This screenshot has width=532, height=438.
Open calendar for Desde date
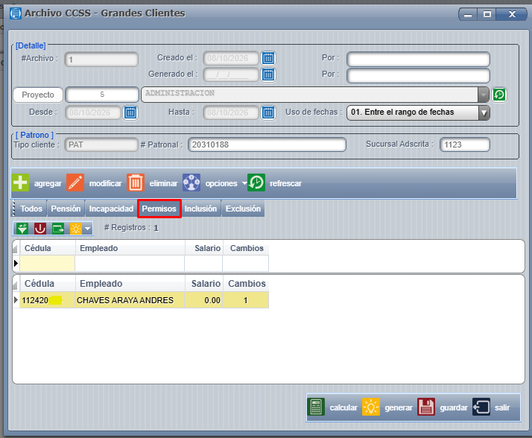[x=130, y=112]
